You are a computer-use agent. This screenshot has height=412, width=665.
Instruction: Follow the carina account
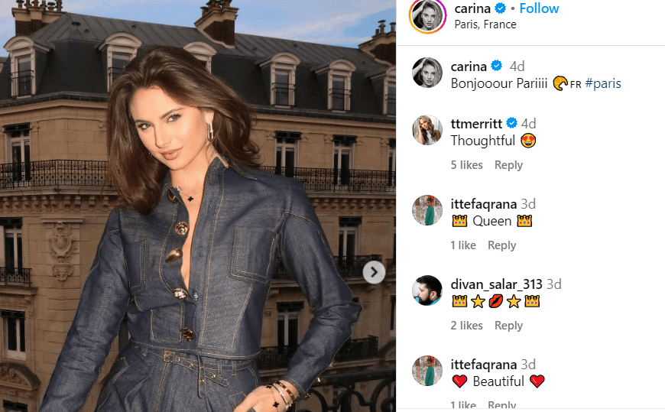(x=539, y=8)
